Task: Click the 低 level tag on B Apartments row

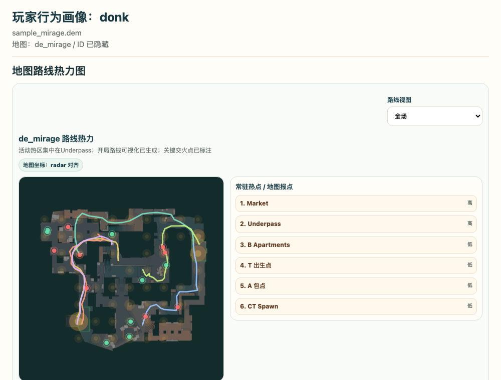Action: click(x=470, y=244)
